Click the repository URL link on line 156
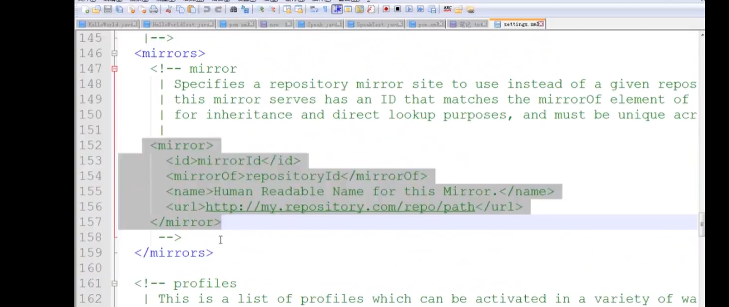729x307 pixels. (x=340, y=207)
